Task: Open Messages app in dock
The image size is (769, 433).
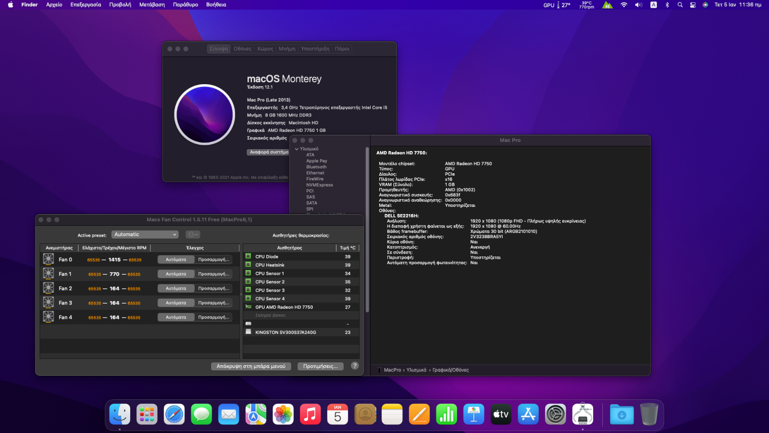Action: (x=201, y=414)
